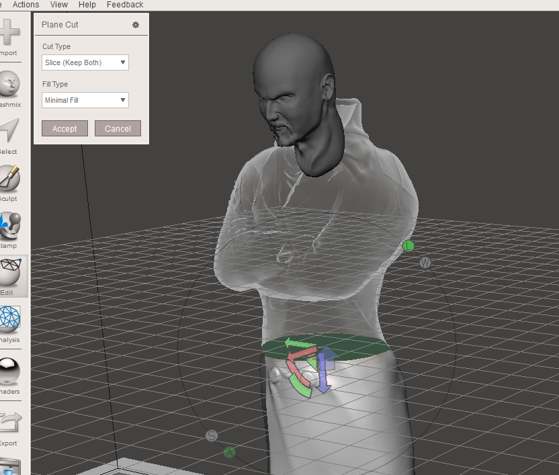
Task: Open the Fill Type dropdown
Action: (85, 100)
